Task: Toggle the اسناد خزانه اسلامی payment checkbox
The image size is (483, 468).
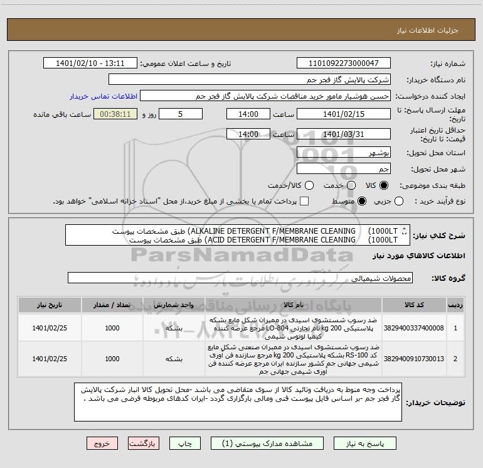Action: click(304, 201)
